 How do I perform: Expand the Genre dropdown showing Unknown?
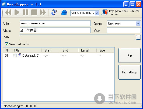tap(138, 23)
